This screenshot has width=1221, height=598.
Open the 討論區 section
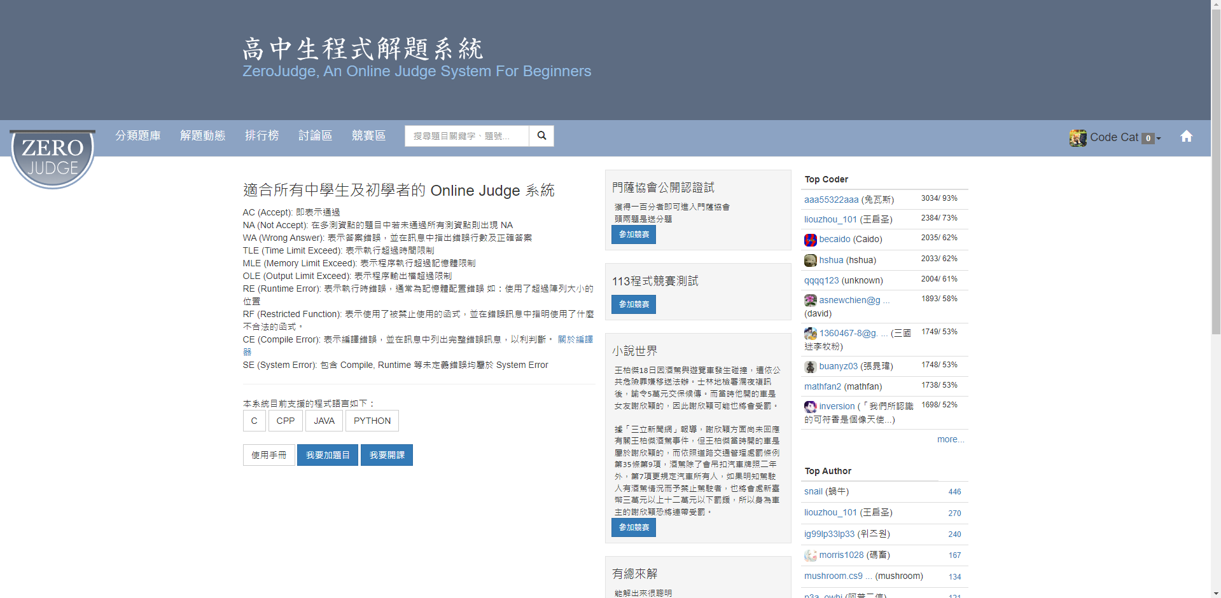tap(315, 136)
